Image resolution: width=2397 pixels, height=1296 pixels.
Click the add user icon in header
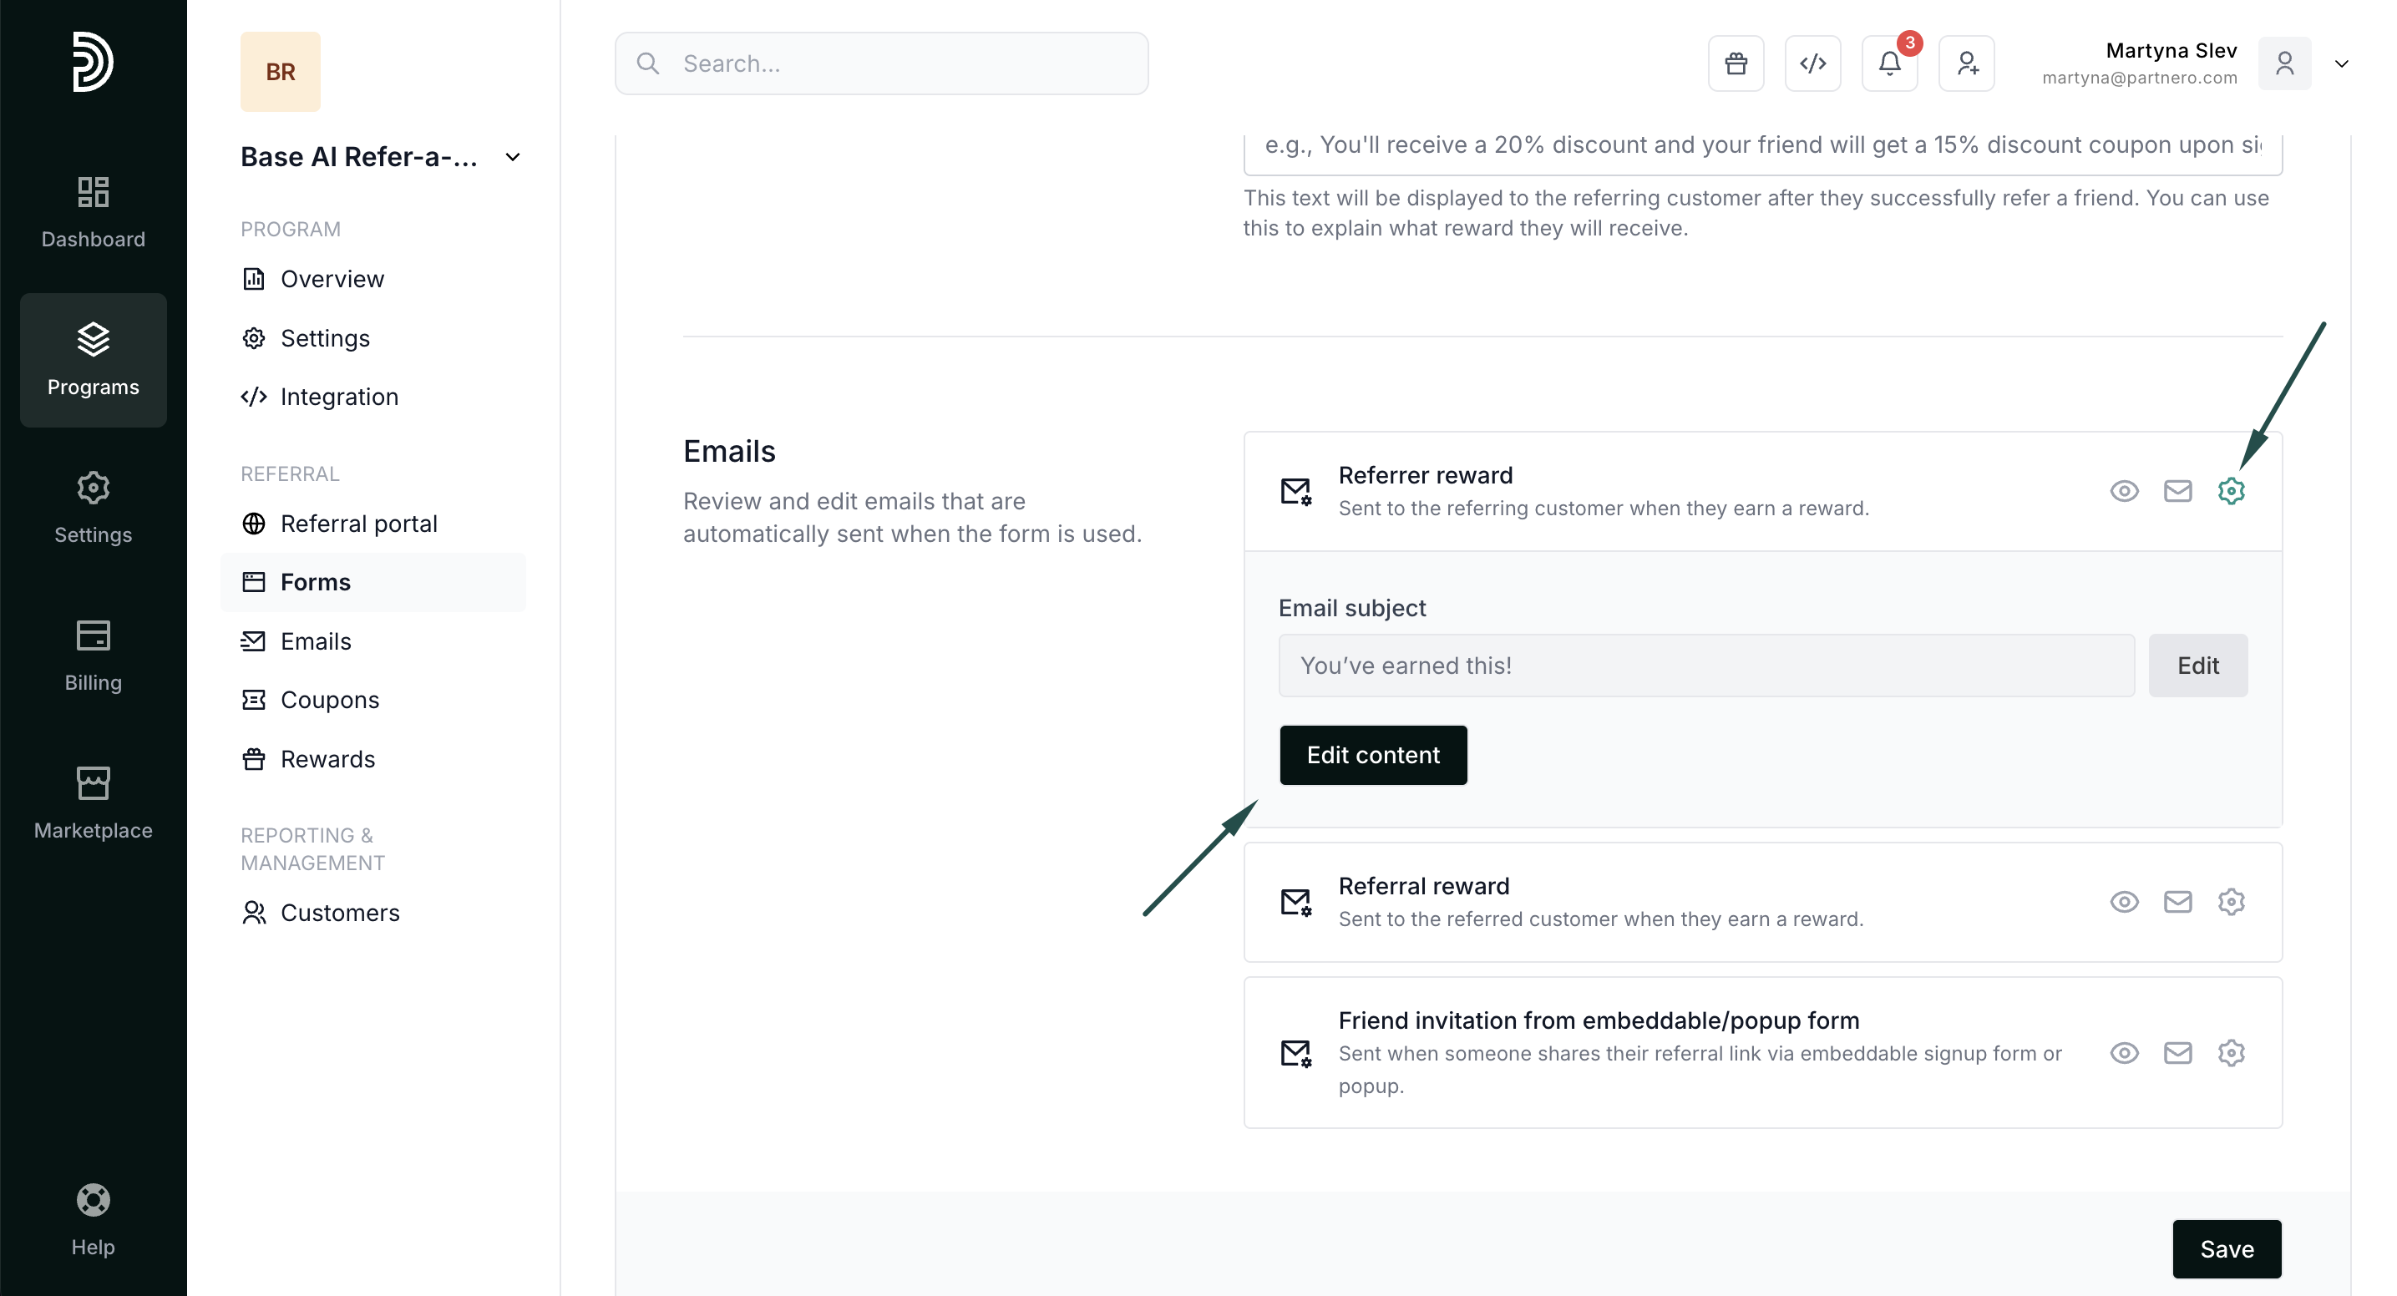[1966, 63]
